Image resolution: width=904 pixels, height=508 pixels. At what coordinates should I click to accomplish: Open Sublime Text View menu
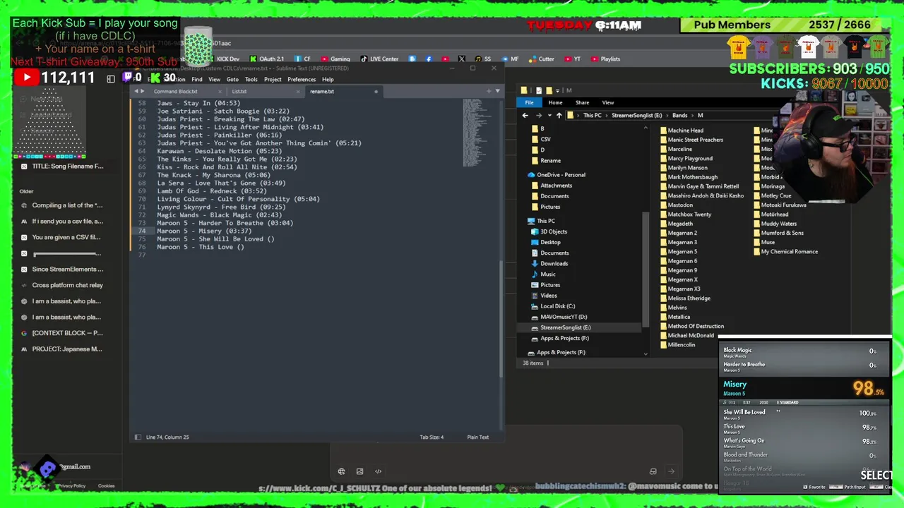point(214,80)
